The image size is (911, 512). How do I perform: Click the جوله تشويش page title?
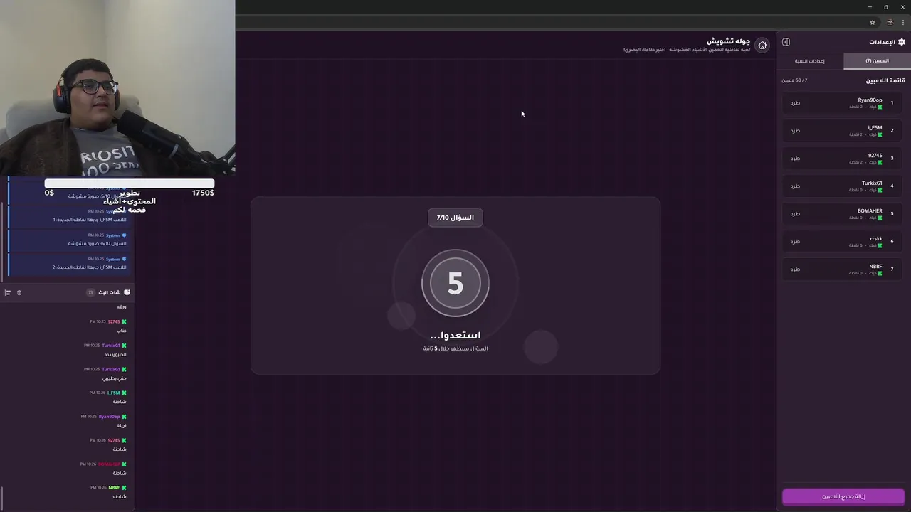tap(728, 41)
